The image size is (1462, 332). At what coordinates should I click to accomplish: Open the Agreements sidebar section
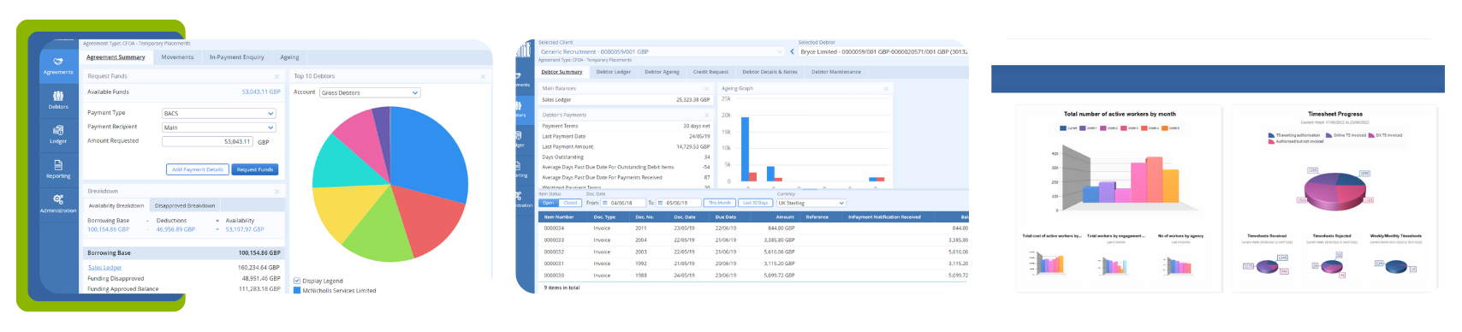[x=58, y=66]
